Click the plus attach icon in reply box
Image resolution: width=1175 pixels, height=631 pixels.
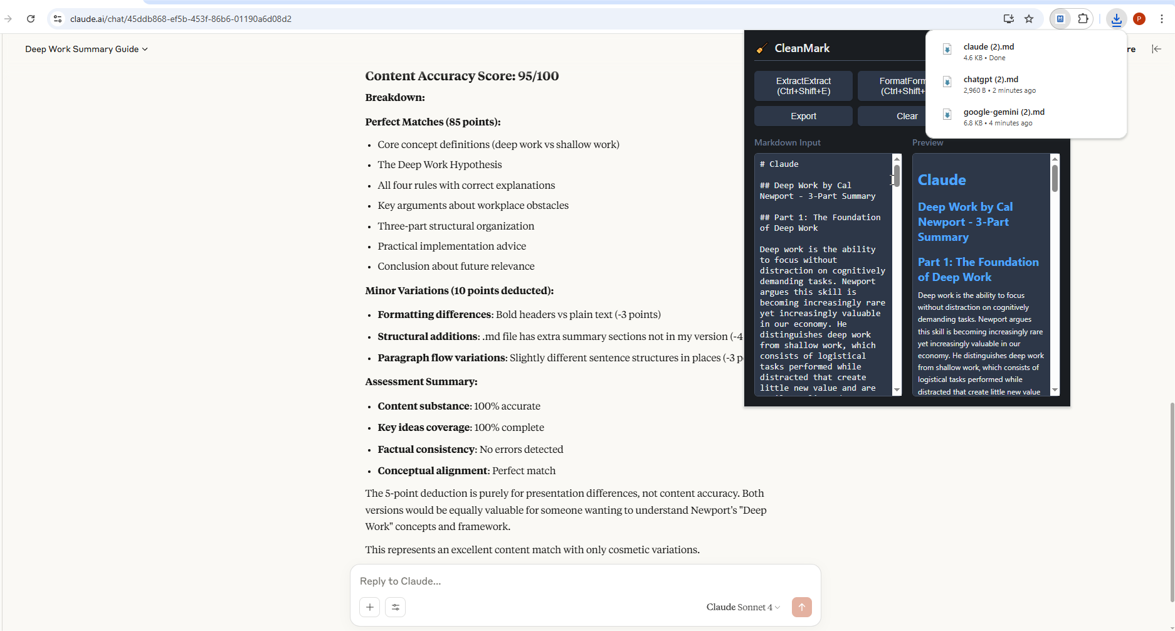pyautogui.click(x=370, y=607)
